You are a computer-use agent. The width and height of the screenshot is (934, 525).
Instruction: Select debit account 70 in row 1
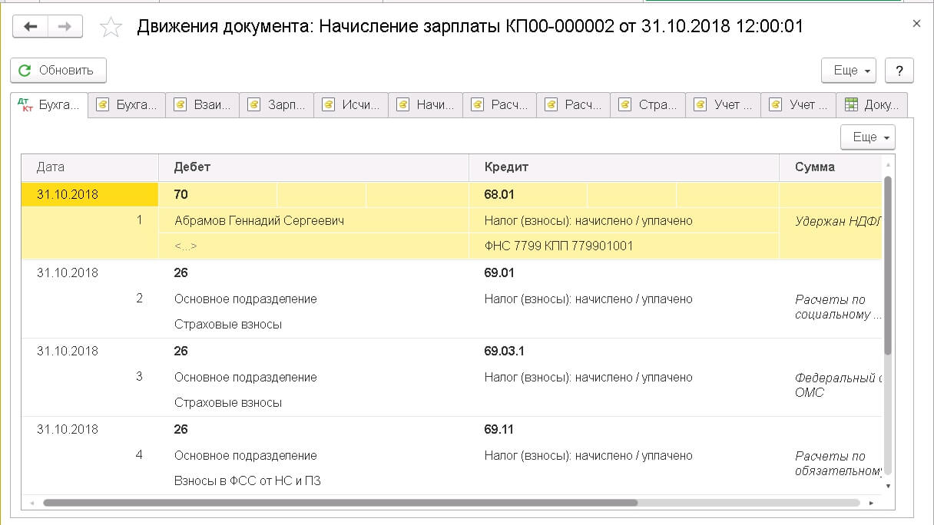pos(217,195)
